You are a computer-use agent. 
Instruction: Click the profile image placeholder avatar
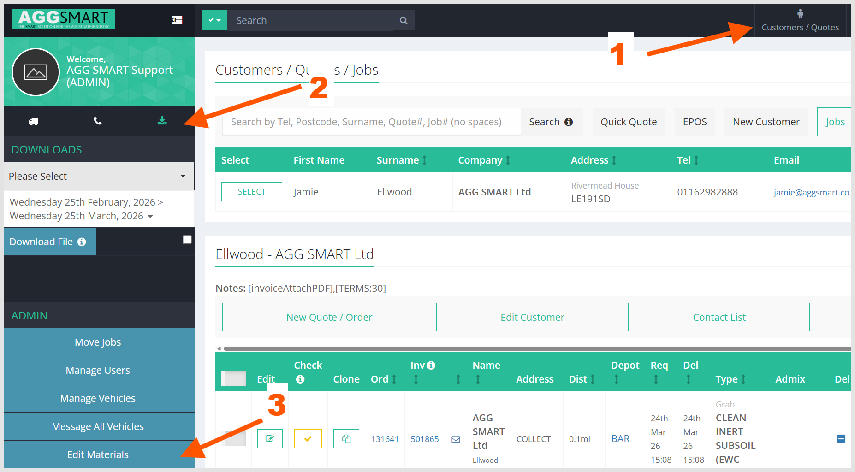click(x=36, y=72)
